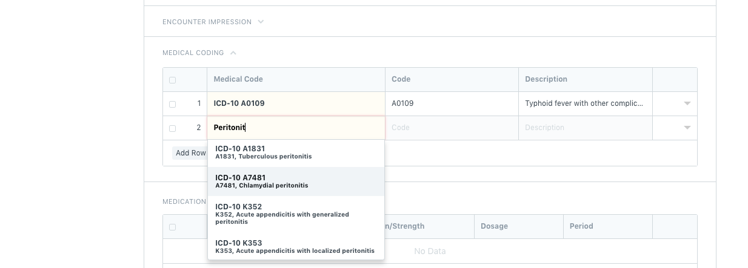Select all rows in Medical Coding table

172,80
